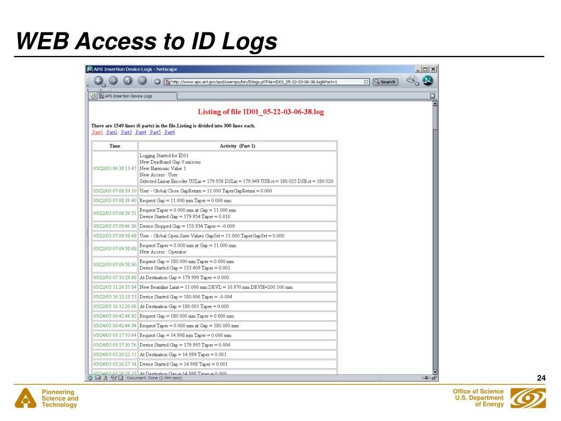The height and width of the screenshot is (421, 561).
Task: Click the 'Time' column header
Action: click(115, 146)
